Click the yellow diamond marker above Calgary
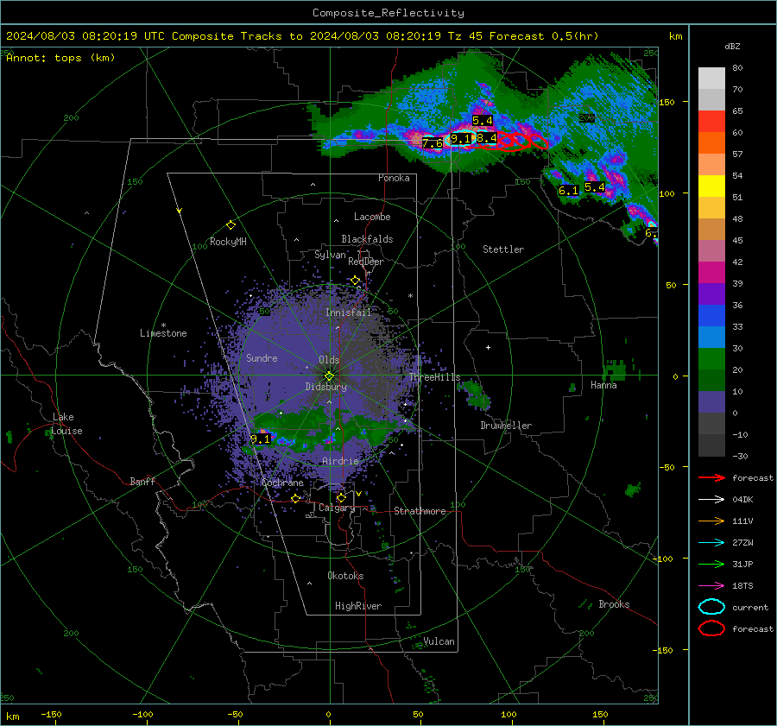 click(341, 497)
